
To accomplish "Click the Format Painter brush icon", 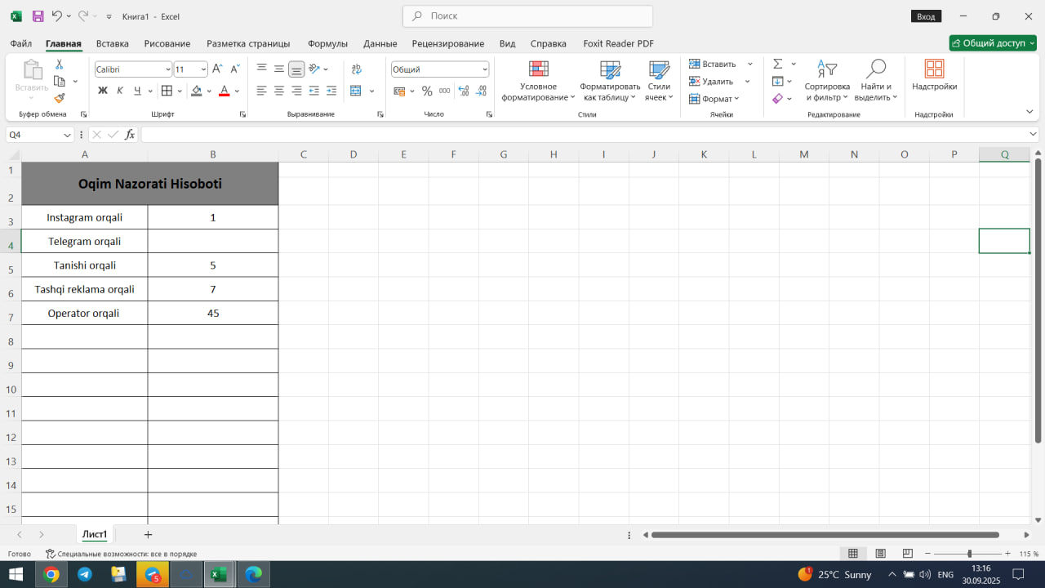I will tap(60, 98).
